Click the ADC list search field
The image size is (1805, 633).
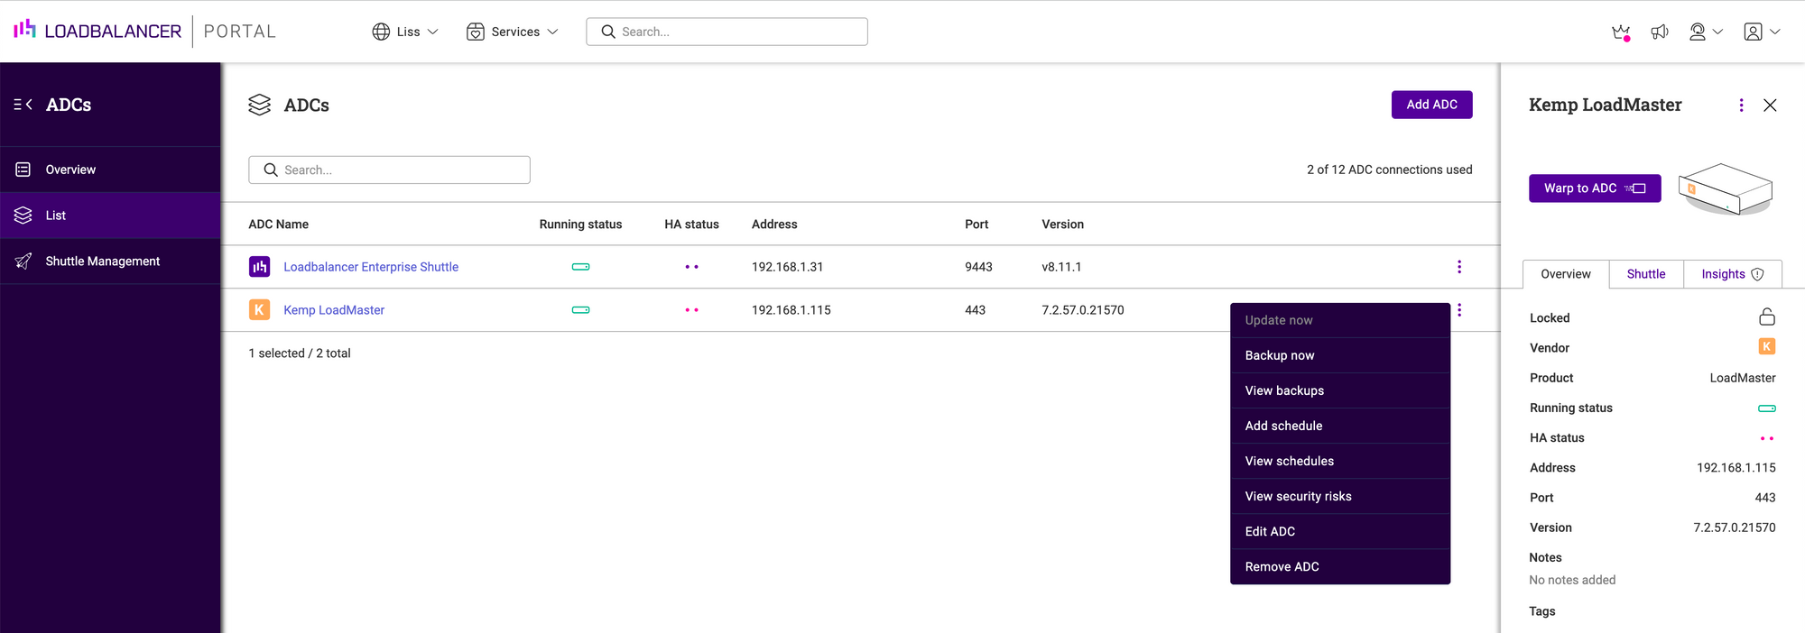point(389,170)
